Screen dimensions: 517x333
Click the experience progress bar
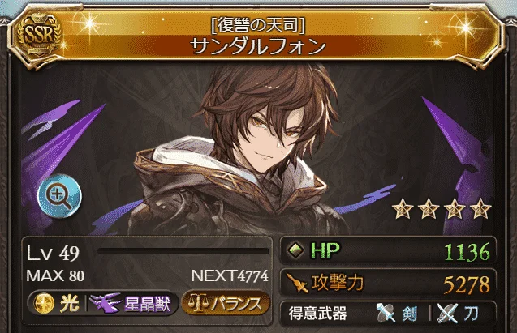(x=183, y=252)
